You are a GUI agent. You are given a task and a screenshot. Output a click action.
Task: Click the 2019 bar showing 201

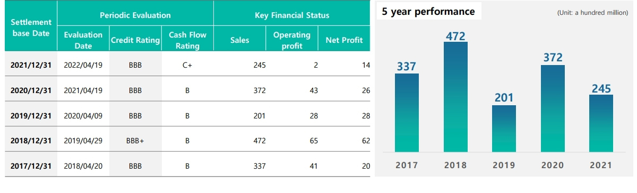504,128
